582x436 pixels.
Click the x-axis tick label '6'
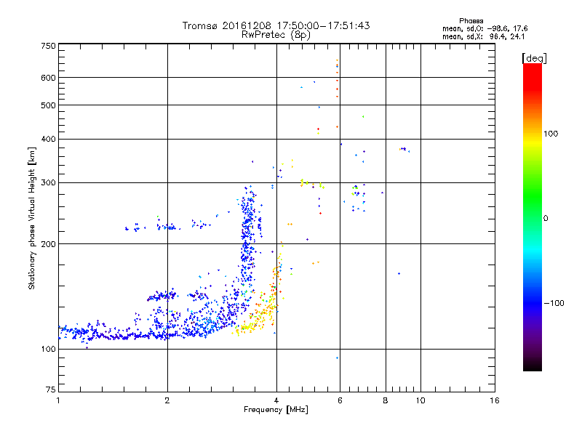(x=340, y=400)
